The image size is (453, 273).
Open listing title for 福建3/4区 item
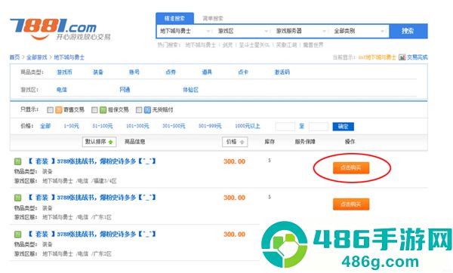pyautogui.click(x=92, y=161)
